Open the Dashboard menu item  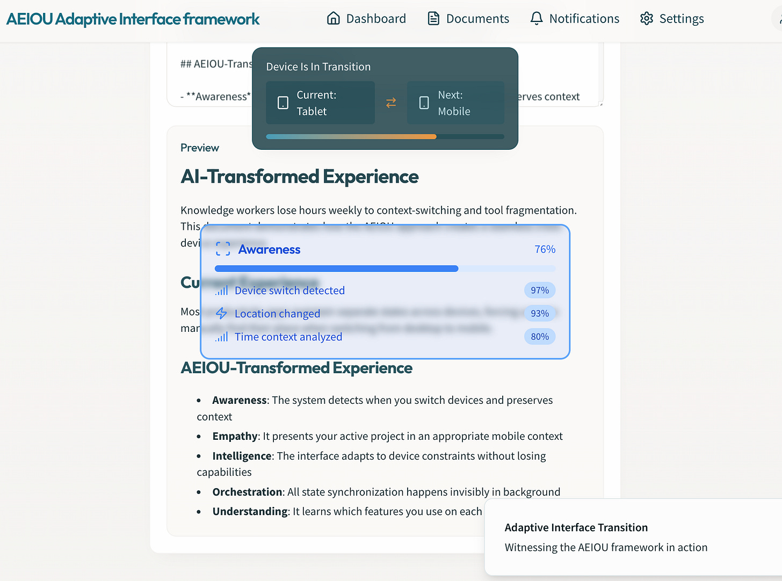click(366, 19)
